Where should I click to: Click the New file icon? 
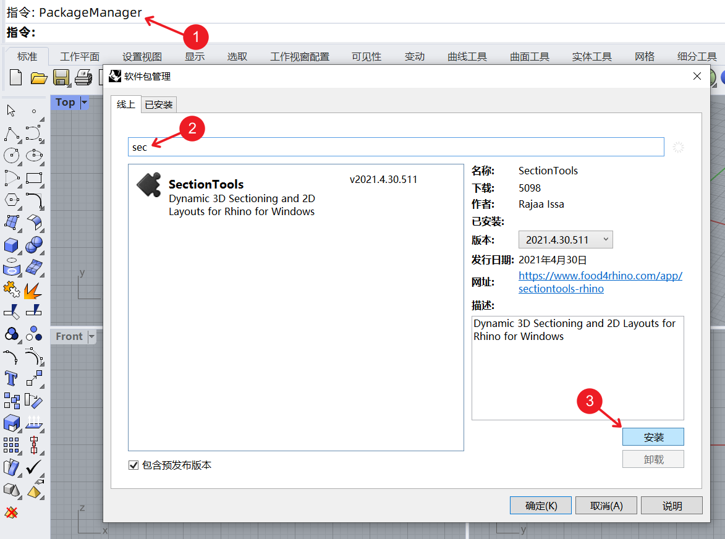pos(14,77)
